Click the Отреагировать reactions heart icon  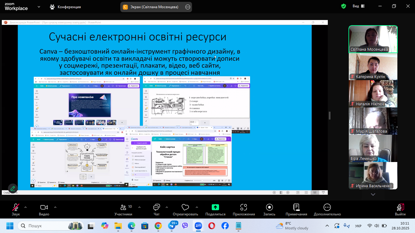pyautogui.click(x=185, y=208)
